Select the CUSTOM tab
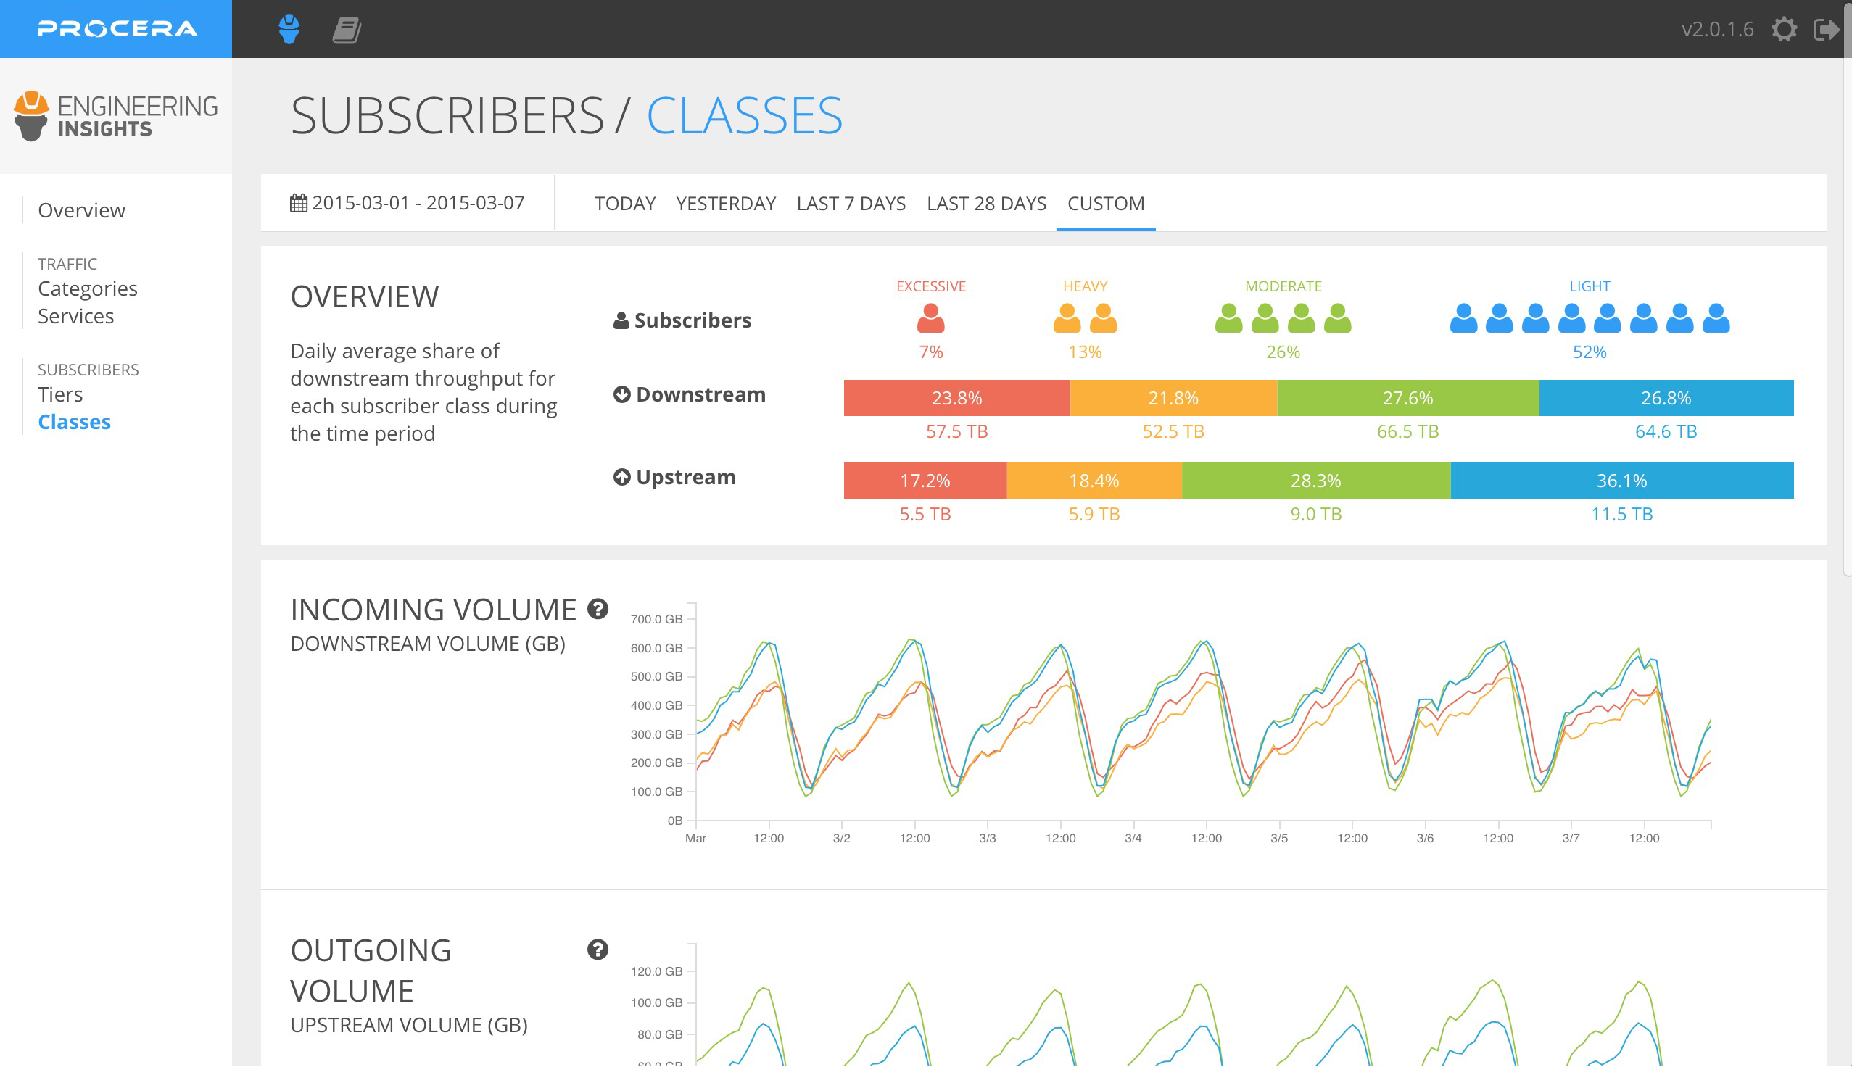1852x1067 pixels. tap(1106, 203)
